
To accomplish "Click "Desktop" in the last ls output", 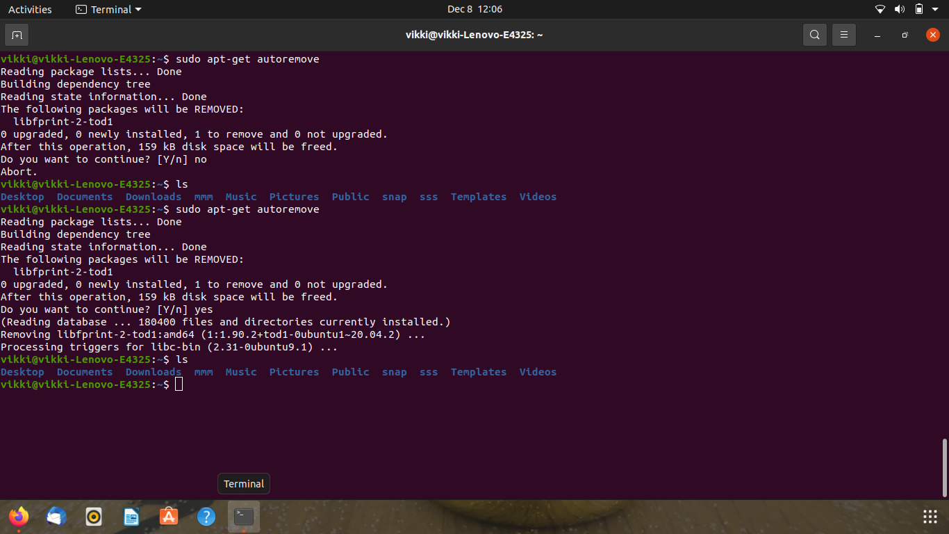I will click(22, 372).
